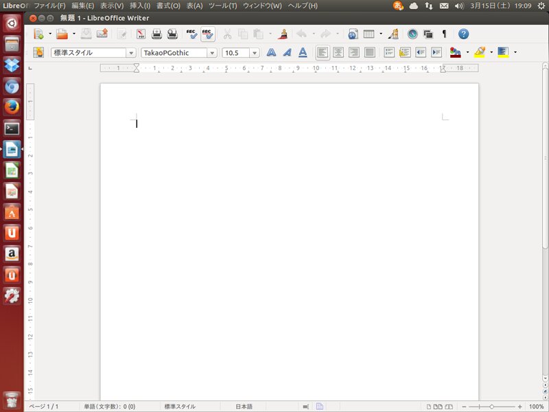This screenshot has width=549, height=412.
Task: Undo the last action
Action: pyautogui.click(x=301, y=34)
